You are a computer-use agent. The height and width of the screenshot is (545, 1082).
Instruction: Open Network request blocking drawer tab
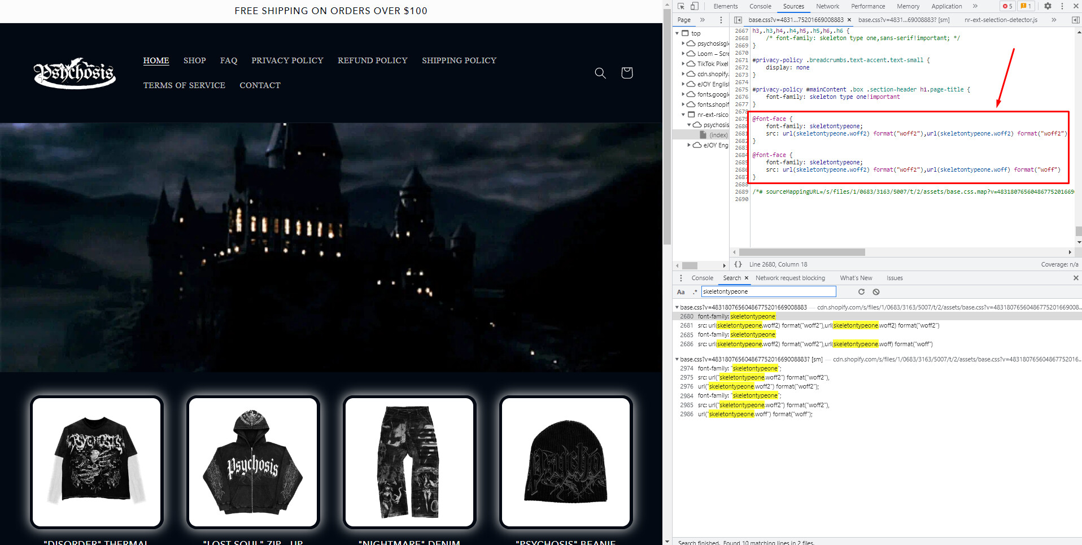click(x=790, y=278)
